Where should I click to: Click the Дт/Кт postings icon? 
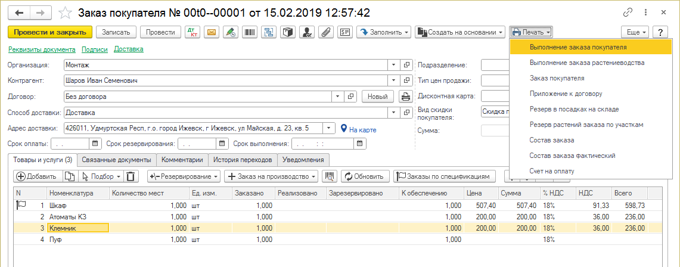[x=192, y=32]
